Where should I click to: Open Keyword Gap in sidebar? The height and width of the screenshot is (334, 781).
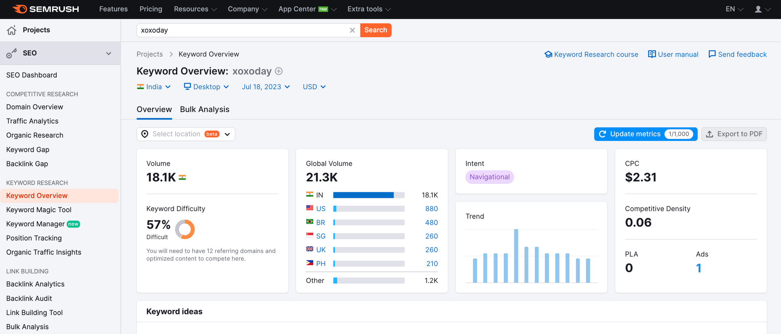coord(28,150)
